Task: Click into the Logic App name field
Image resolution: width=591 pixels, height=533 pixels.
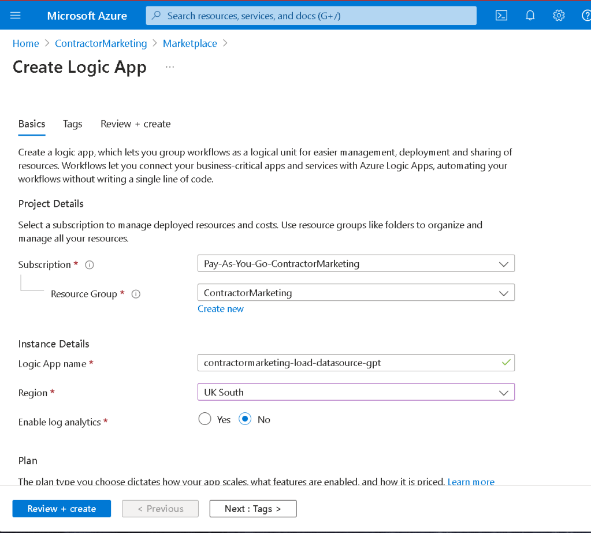Action: pyautogui.click(x=356, y=363)
